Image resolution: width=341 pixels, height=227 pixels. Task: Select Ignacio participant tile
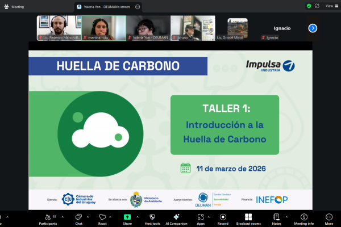[x=282, y=28]
